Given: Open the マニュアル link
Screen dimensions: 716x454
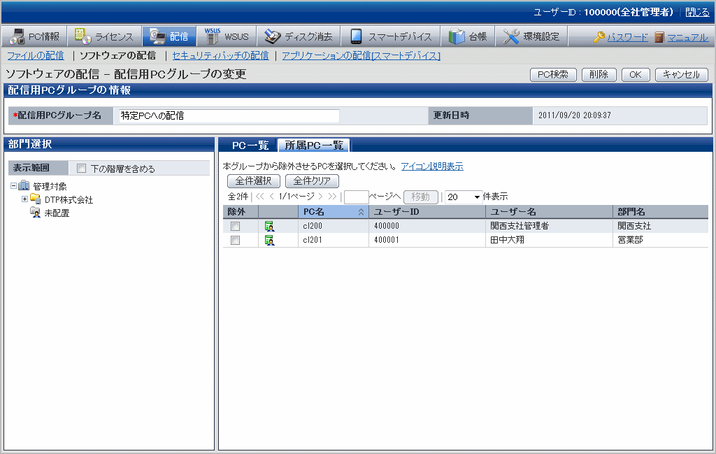Looking at the screenshot, I should point(688,38).
